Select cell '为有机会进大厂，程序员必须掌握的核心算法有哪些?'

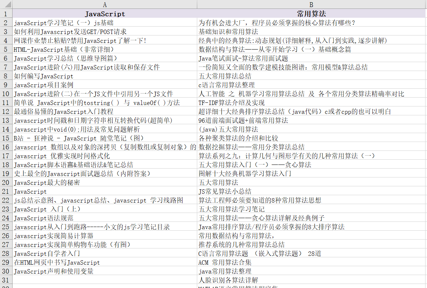[311, 23]
